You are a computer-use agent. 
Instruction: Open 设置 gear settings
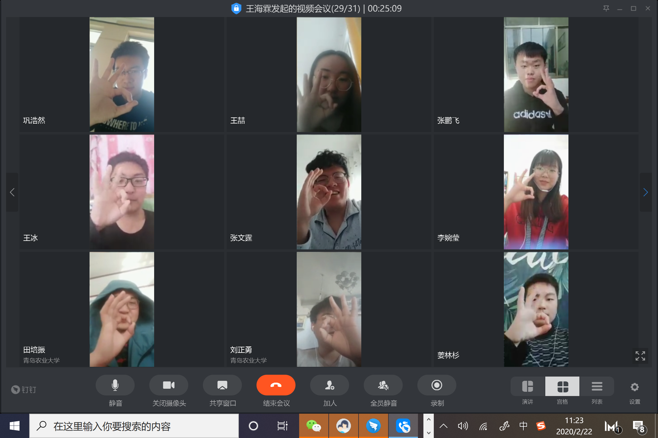tap(635, 387)
